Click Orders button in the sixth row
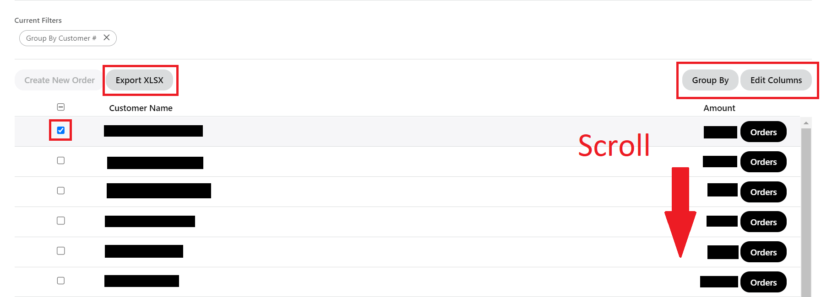The height and width of the screenshot is (297, 832). [763, 283]
